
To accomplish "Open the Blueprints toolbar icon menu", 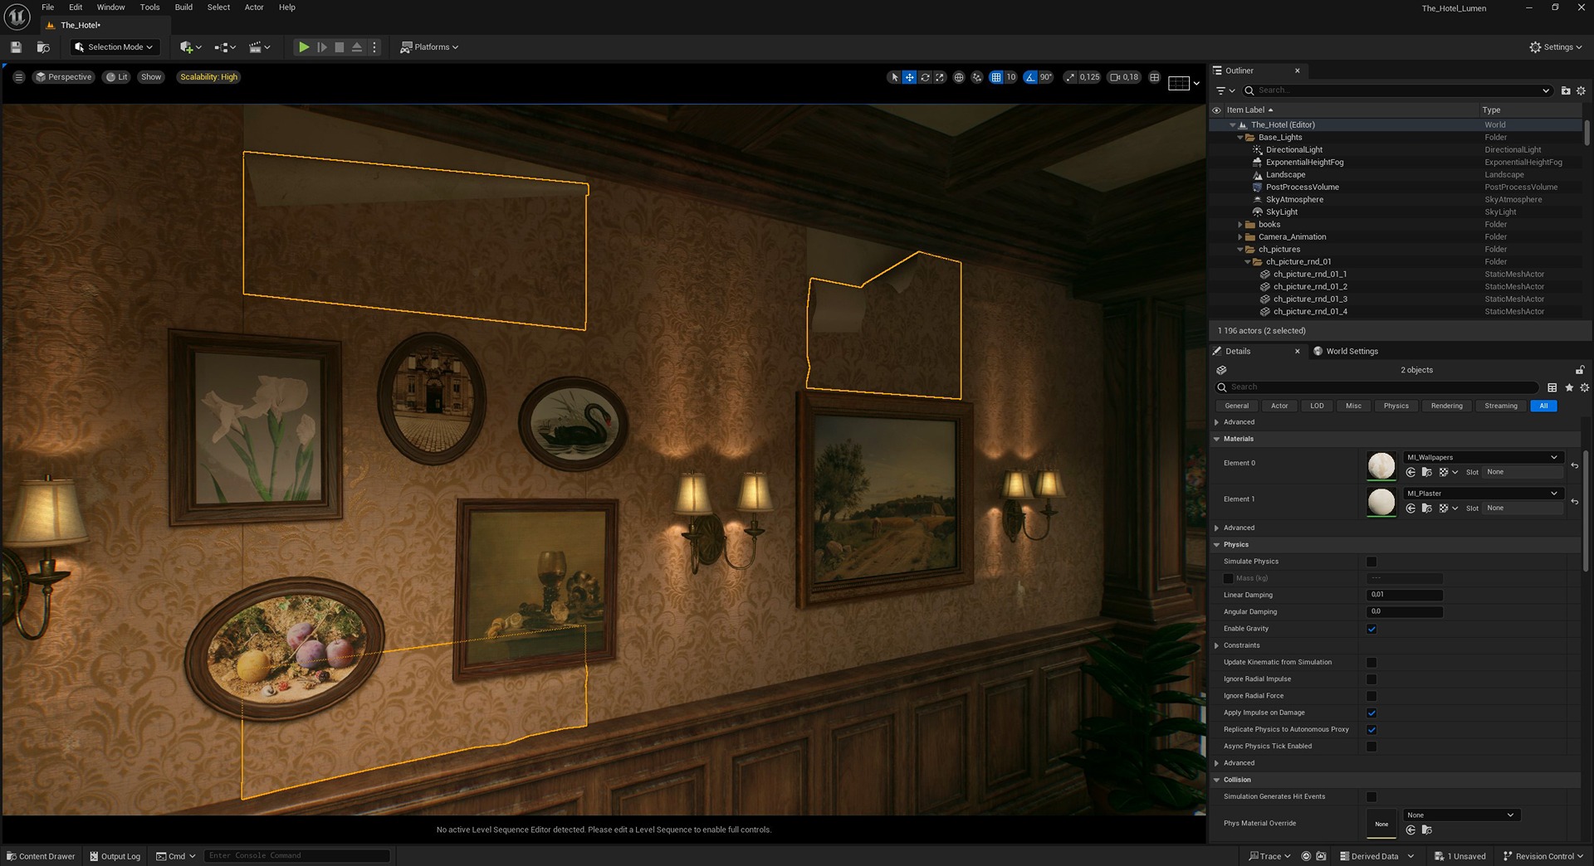I will tap(225, 47).
